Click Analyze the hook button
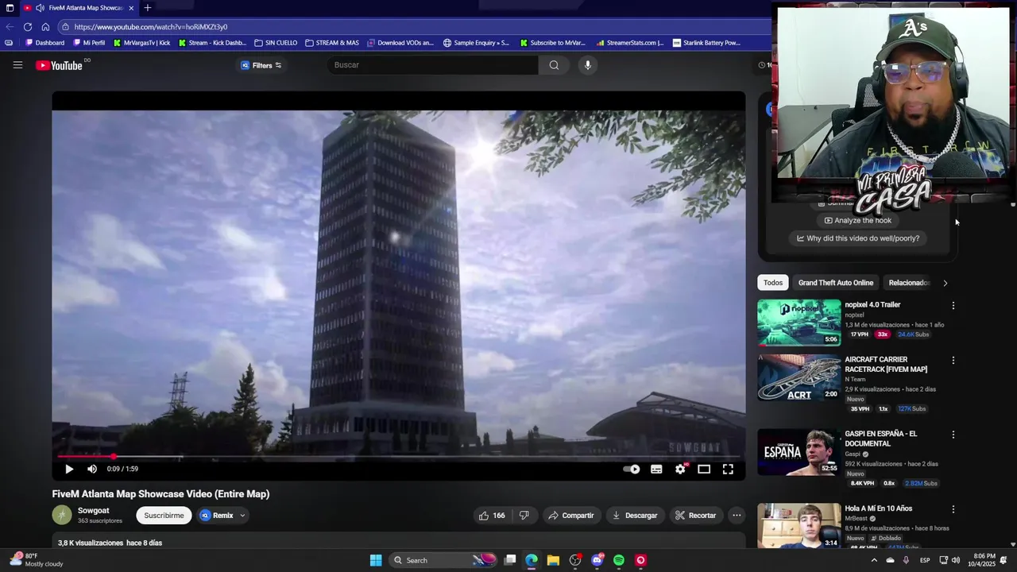1017x572 pixels. [x=858, y=221]
